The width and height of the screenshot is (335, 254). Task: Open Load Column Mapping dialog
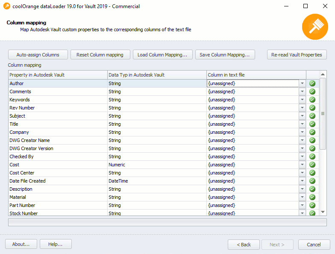point(162,55)
